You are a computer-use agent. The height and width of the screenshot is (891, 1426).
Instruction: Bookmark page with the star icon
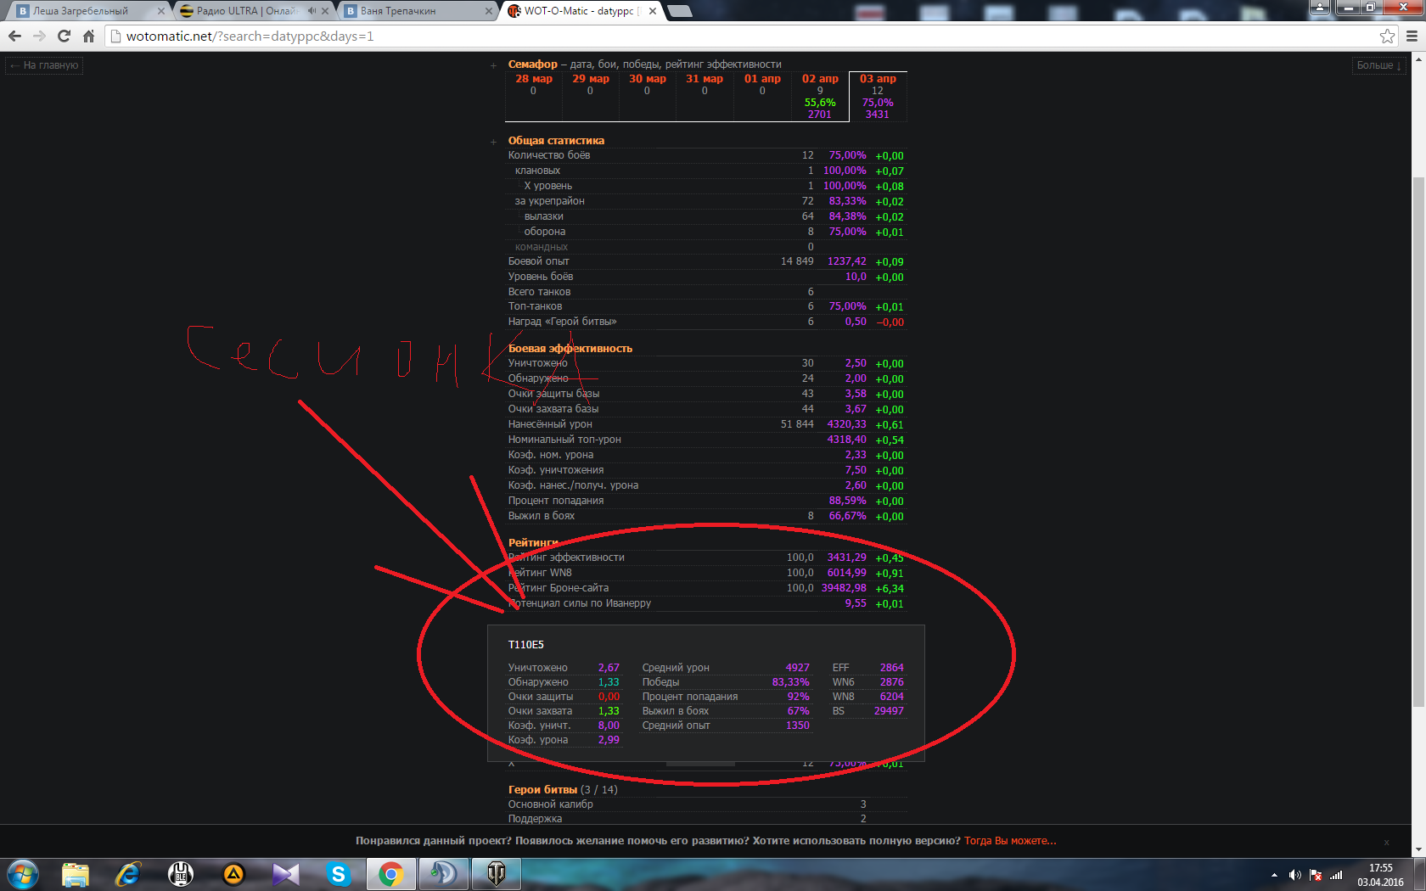1387,36
